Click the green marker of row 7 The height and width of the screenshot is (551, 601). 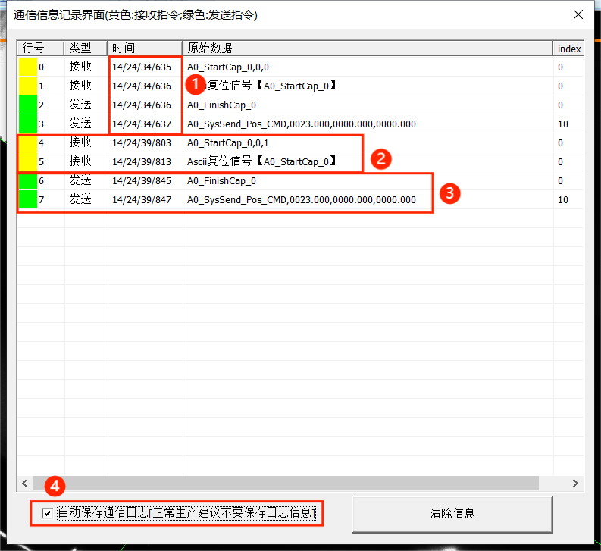28,199
